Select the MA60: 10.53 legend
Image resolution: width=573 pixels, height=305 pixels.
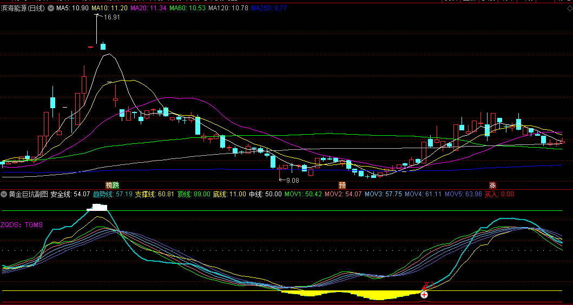187,8
